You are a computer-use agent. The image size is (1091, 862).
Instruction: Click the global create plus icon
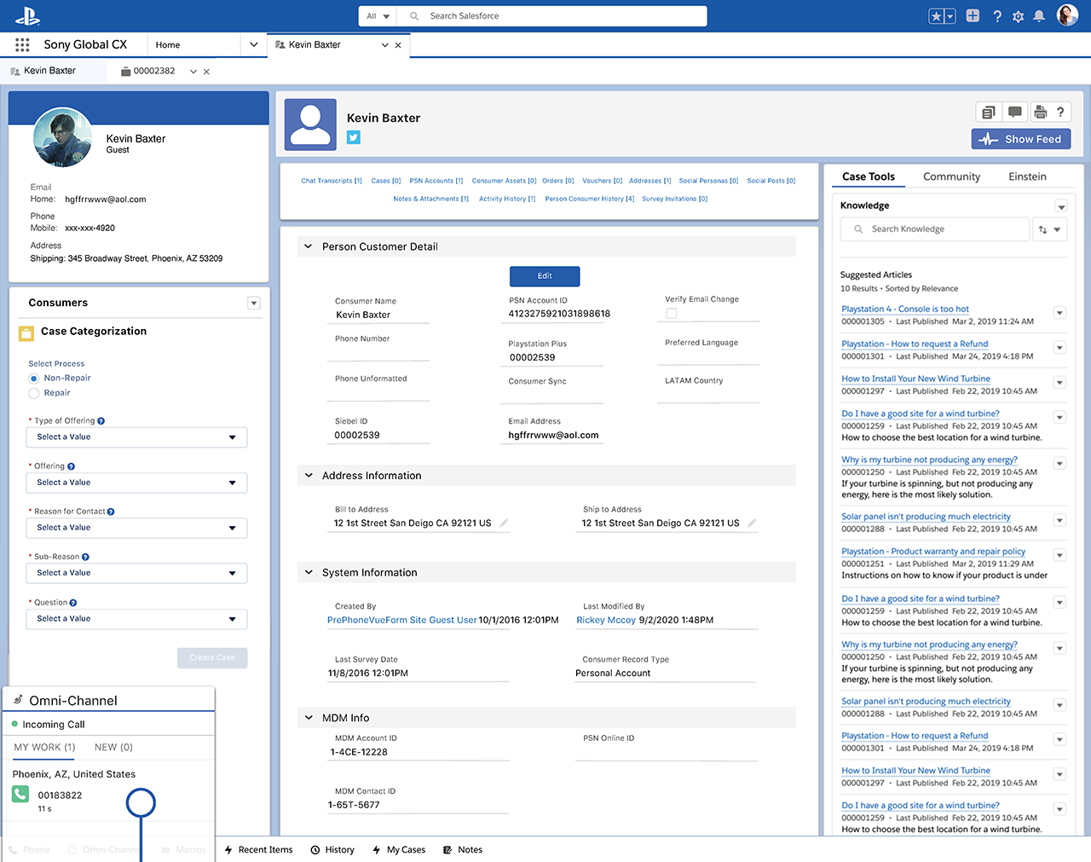(x=973, y=16)
